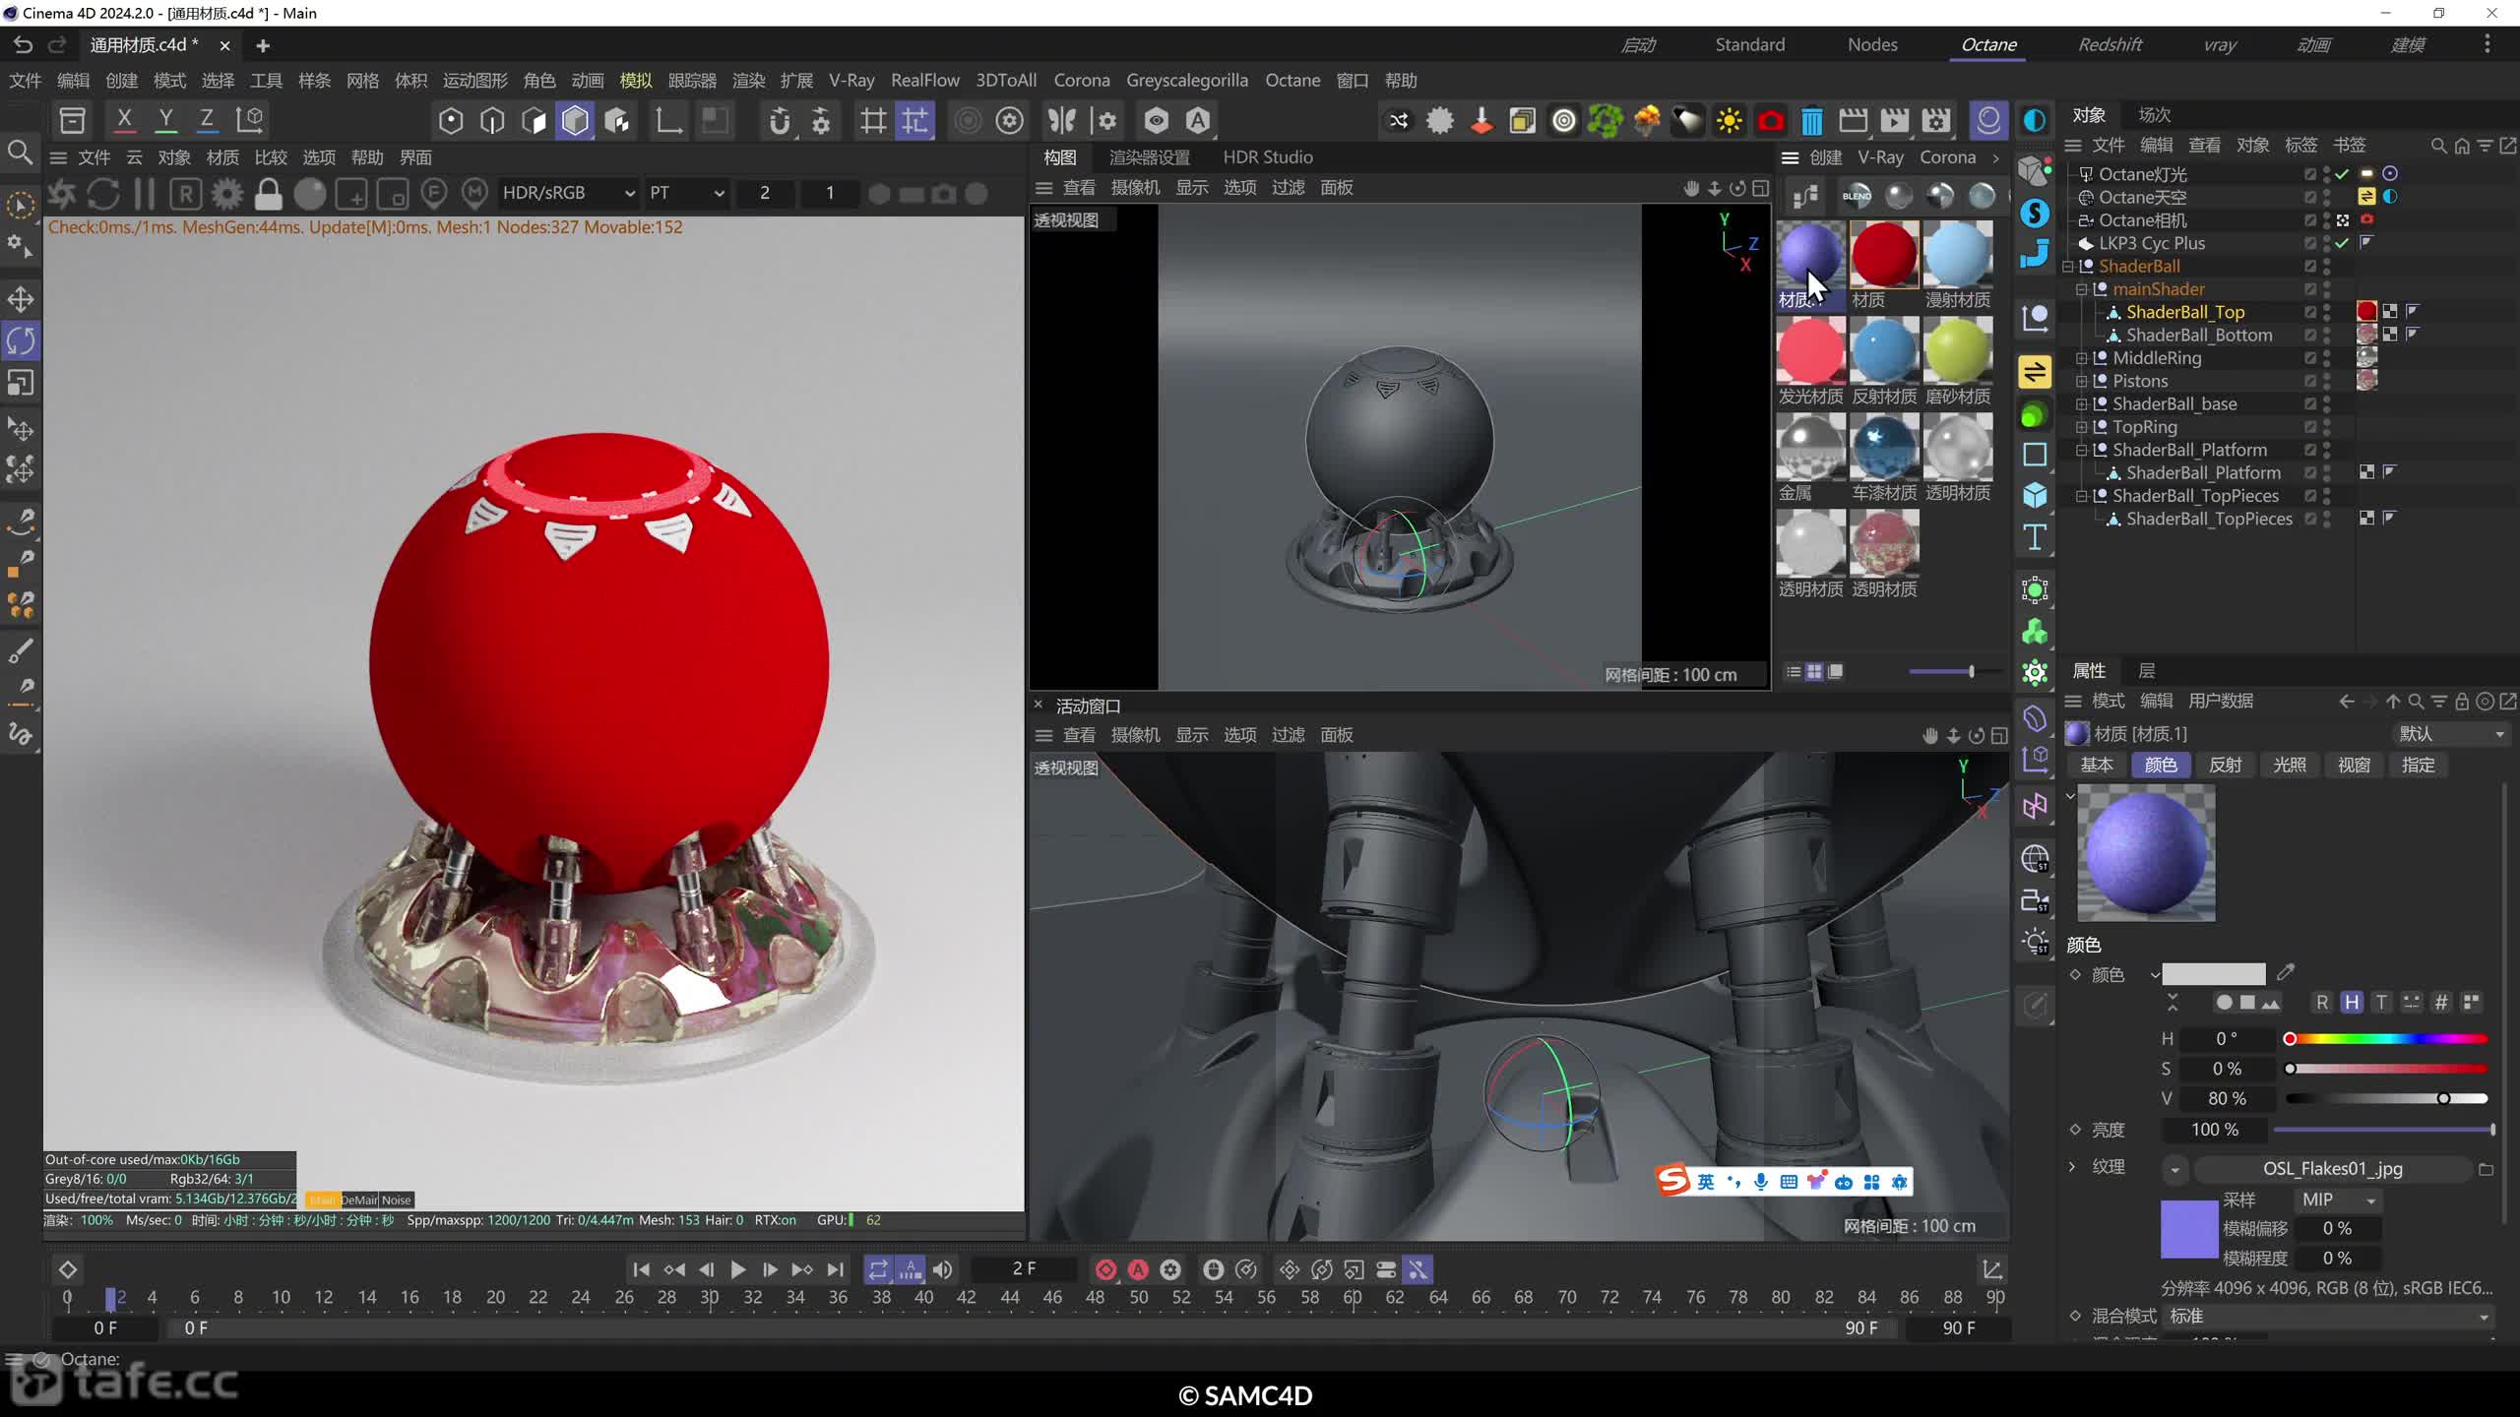
Task: Open the Octane menu in menu bar
Action: [x=1292, y=81]
